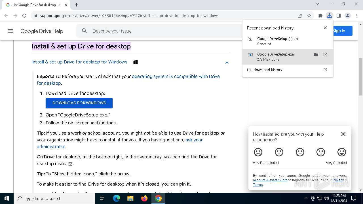Open the browser side panel
This screenshot has width=363, height=204.
339,16
